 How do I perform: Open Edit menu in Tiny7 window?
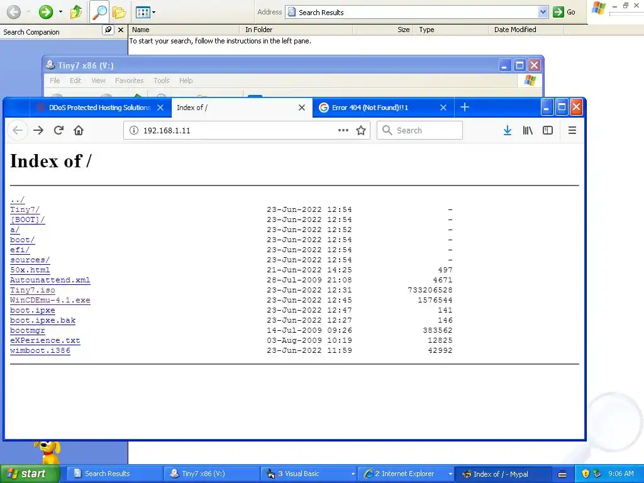[x=75, y=80]
